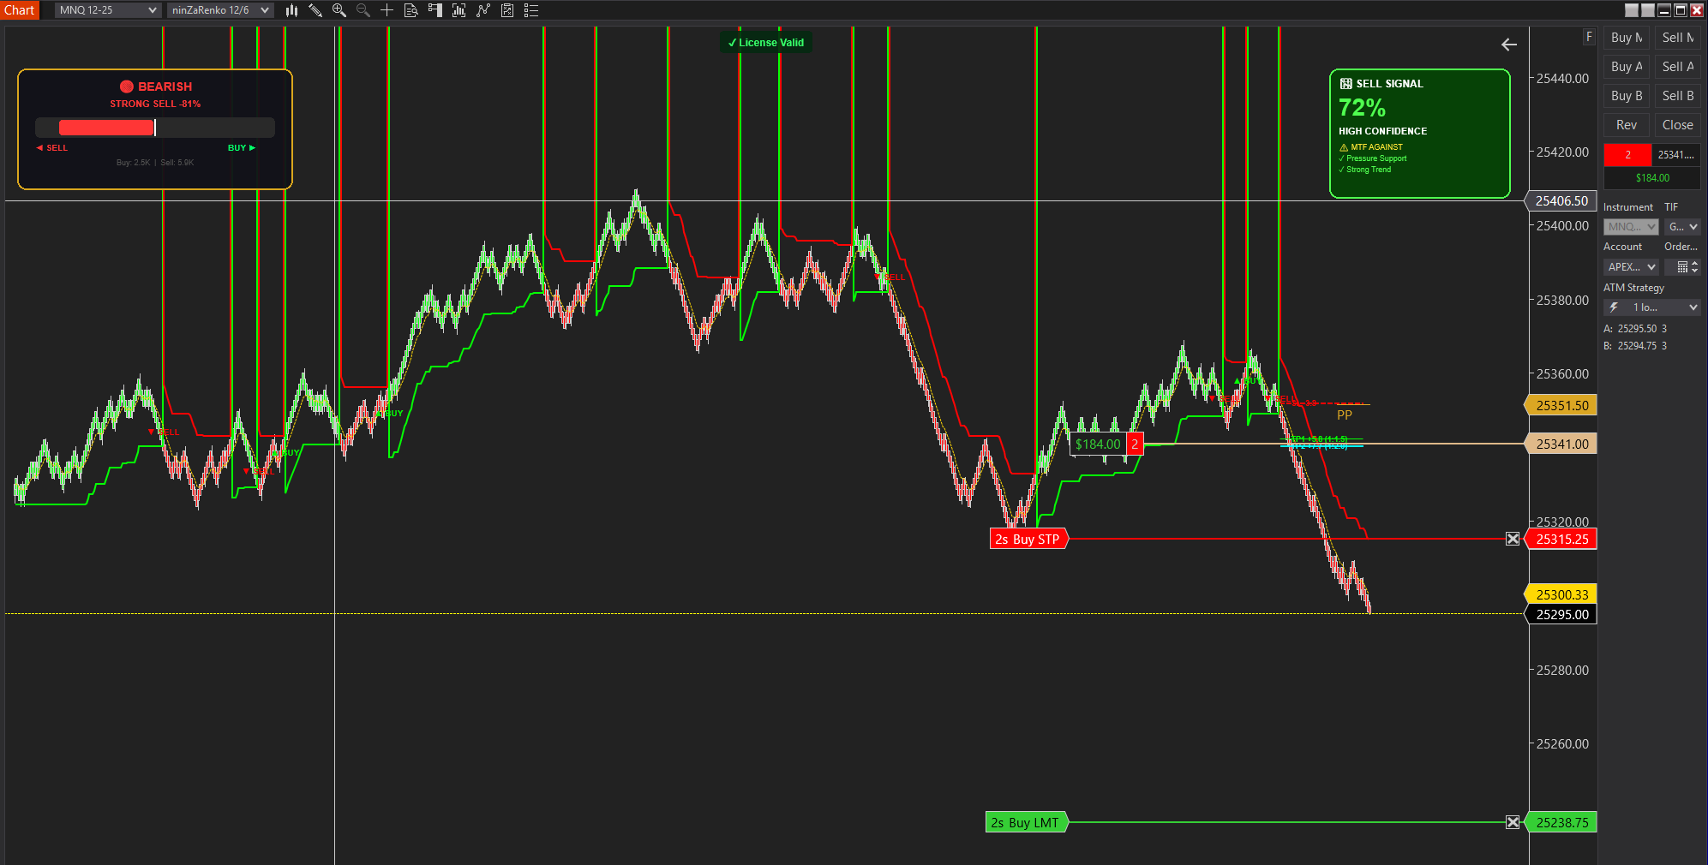Click the Buy Bid button

point(1627,96)
